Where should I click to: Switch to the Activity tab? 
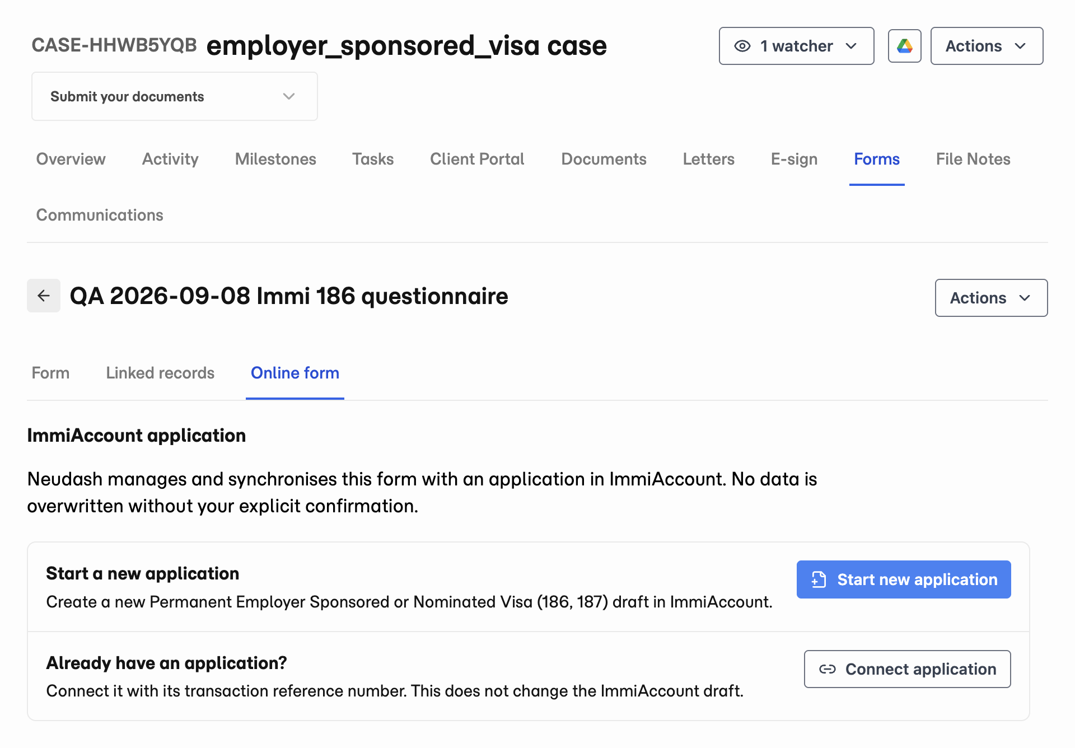[170, 159]
